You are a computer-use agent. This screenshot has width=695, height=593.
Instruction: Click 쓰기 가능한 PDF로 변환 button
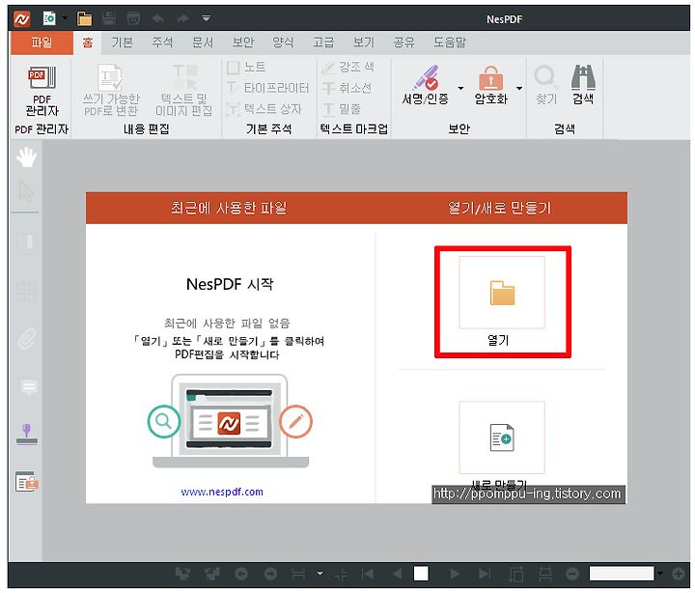(x=111, y=91)
